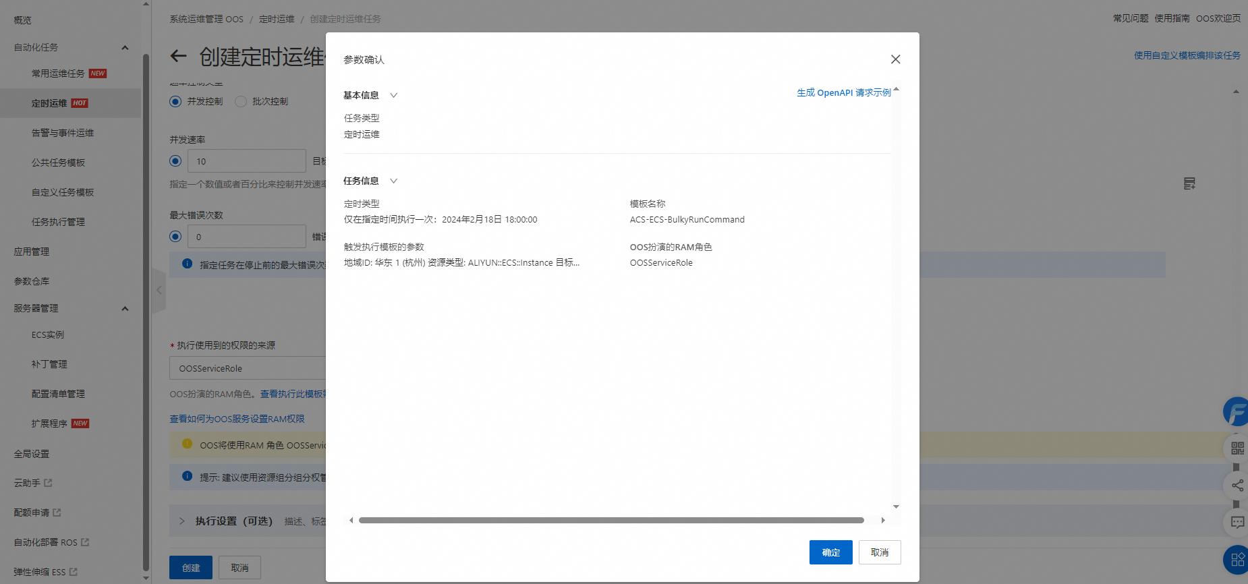Click the 并发速率 input field with 10
Image resolution: width=1248 pixels, height=584 pixels.
point(247,161)
